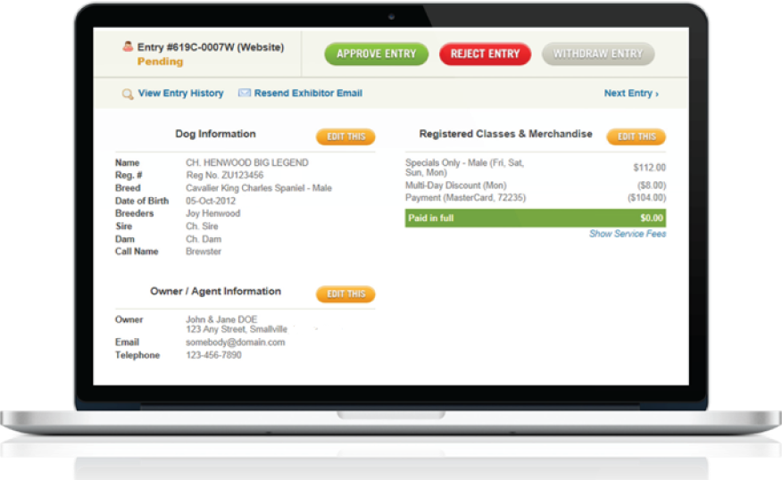Click the green Paid in full bar
Image resolution: width=782 pixels, height=480 pixels.
535,219
